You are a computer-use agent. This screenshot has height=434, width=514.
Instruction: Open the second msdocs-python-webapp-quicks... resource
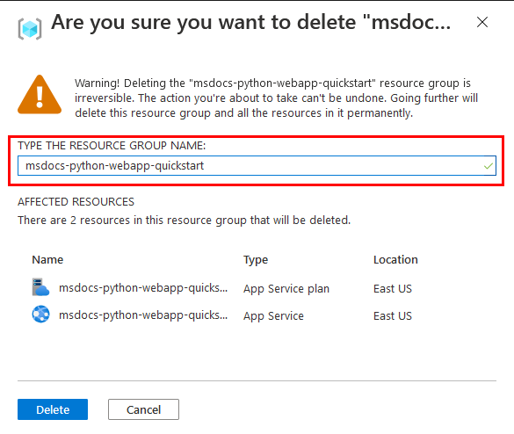143,315
